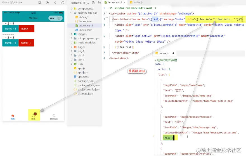Click the {{list}} expression on line 3
The image size is (246, 158).
[x=155, y=19]
